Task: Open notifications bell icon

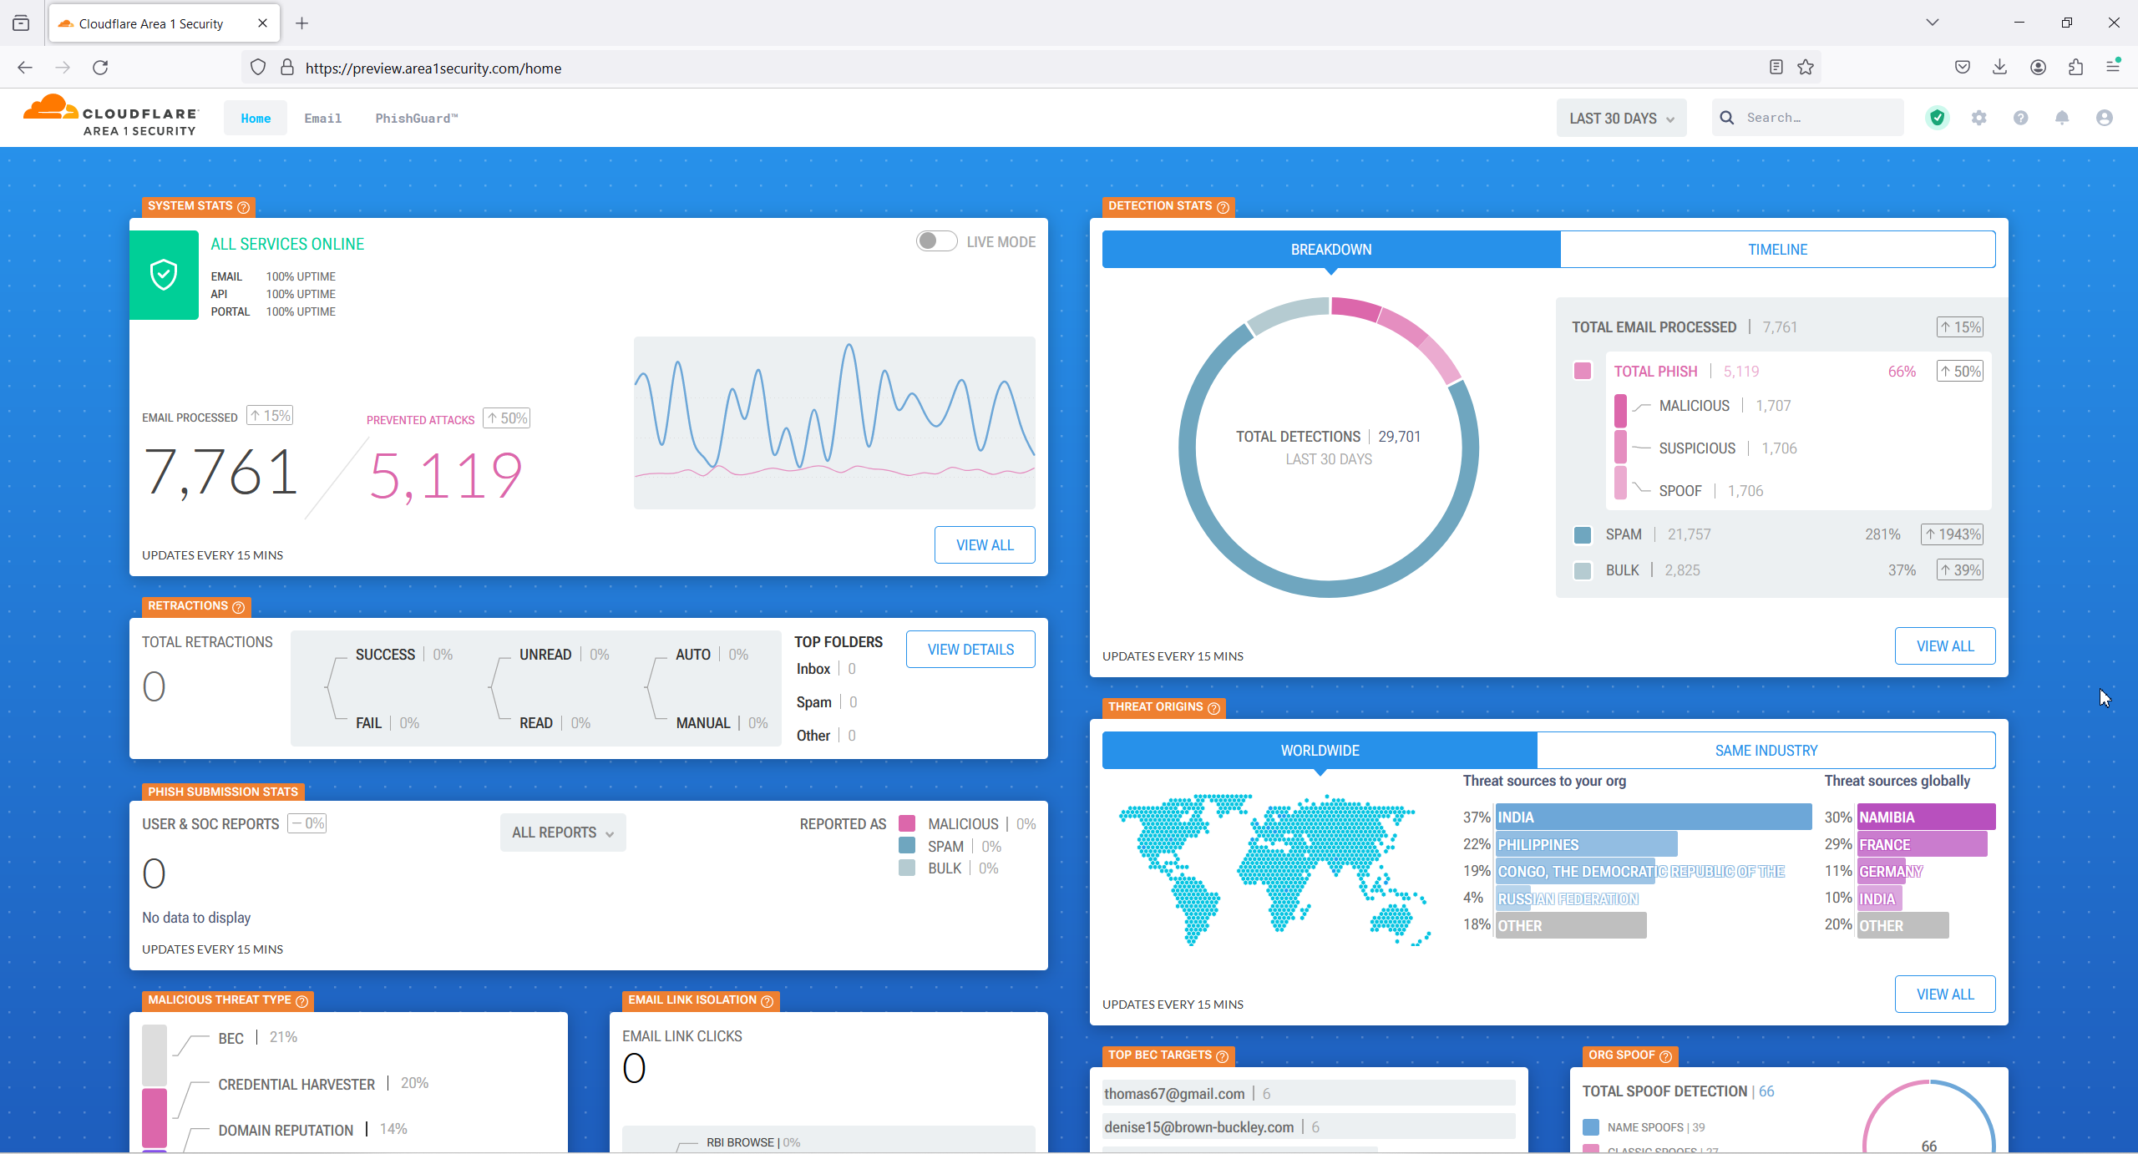Action: [x=2062, y=118]
